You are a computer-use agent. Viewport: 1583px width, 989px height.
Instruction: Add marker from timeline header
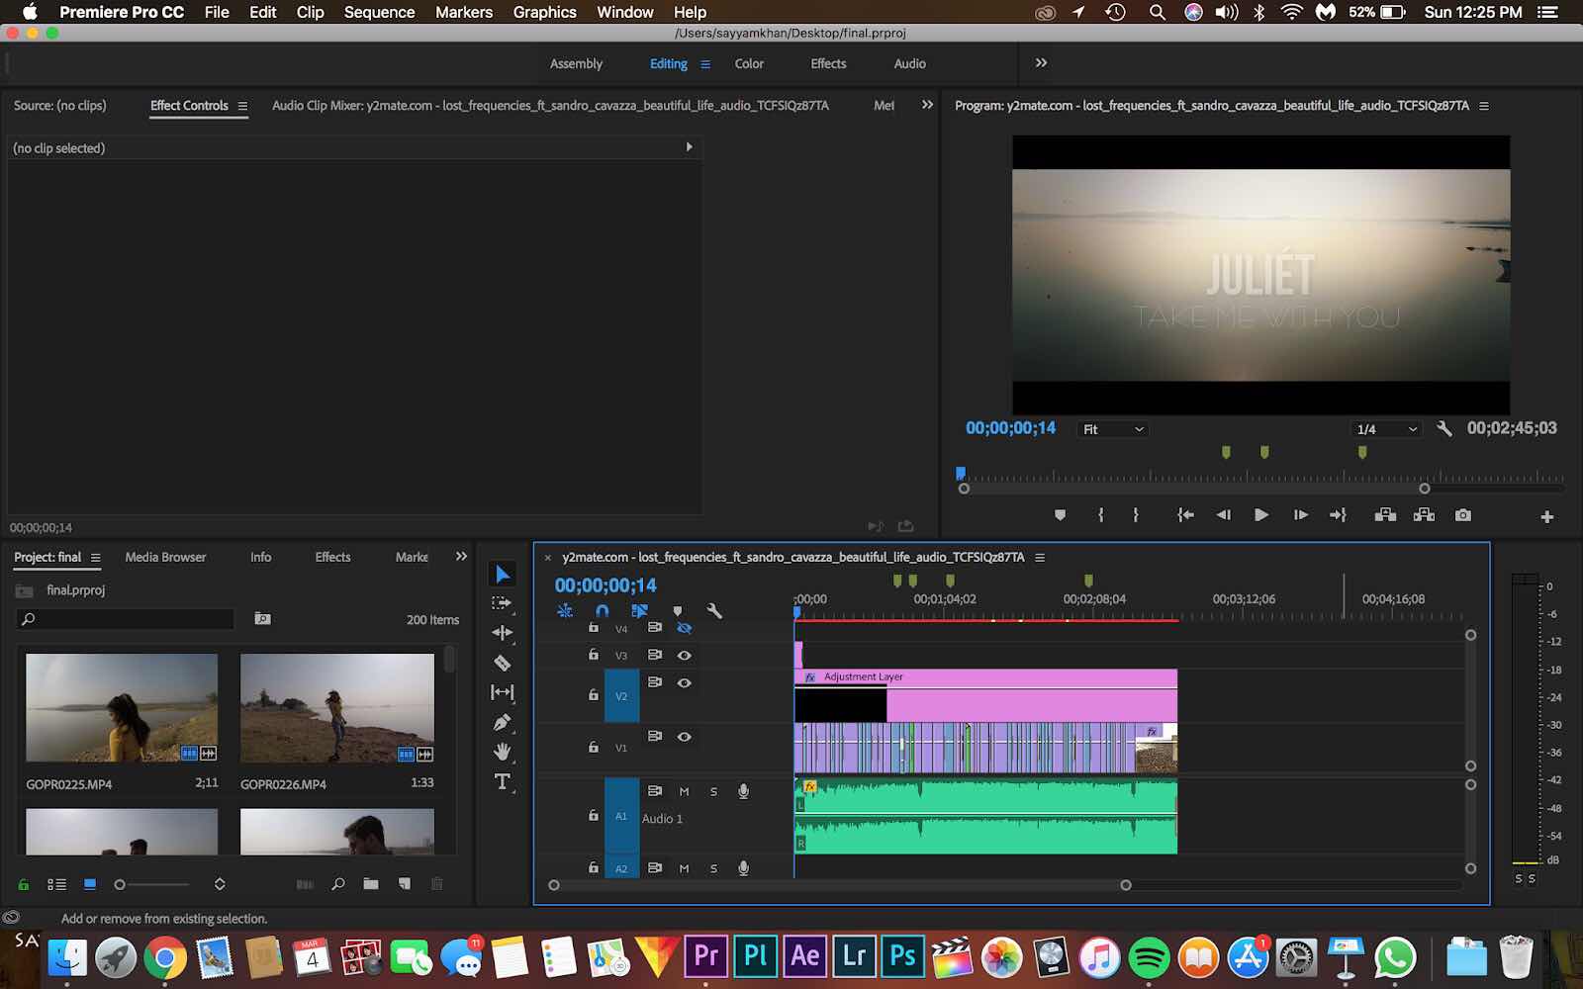pyautogui.click(x=677, y=611)
